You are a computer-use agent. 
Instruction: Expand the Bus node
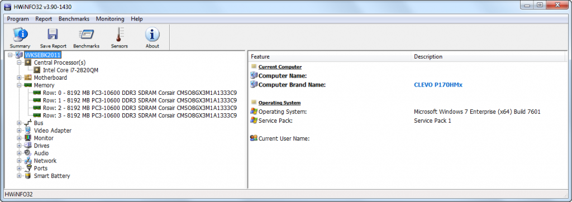coord(19,123)
